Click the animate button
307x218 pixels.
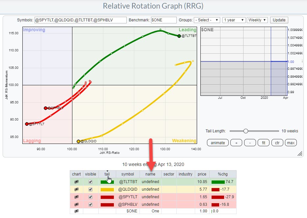click(x=217, y=143)
